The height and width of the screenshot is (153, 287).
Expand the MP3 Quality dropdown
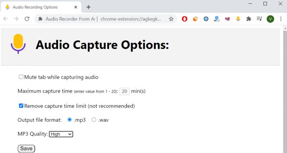point(61,134)
